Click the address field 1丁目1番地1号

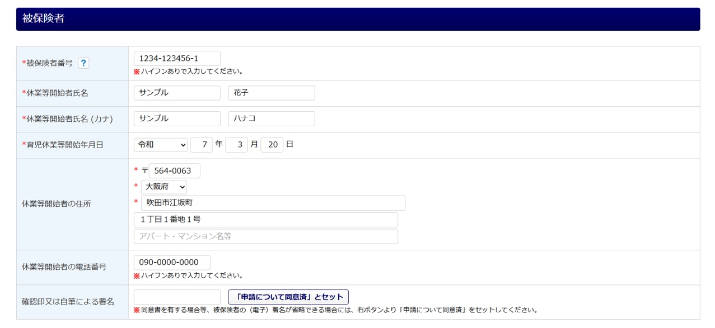(266, 220)
